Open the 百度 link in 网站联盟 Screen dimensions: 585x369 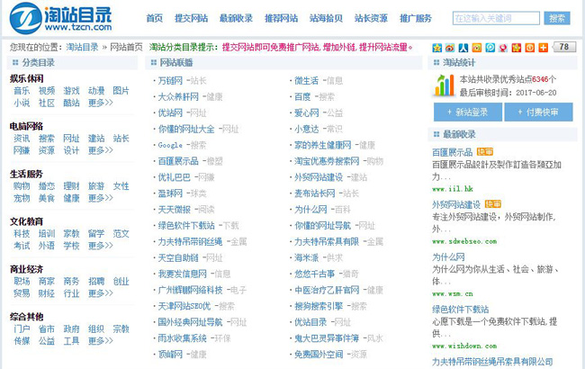point(302,96)
